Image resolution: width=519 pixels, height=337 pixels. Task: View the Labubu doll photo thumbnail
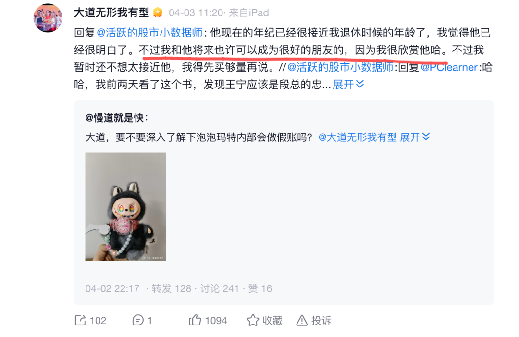[126, 207]
